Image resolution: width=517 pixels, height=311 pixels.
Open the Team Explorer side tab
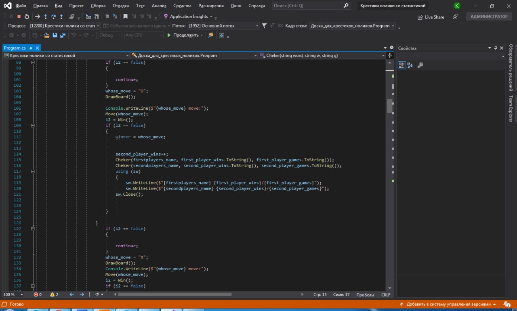tap(511, 109)
